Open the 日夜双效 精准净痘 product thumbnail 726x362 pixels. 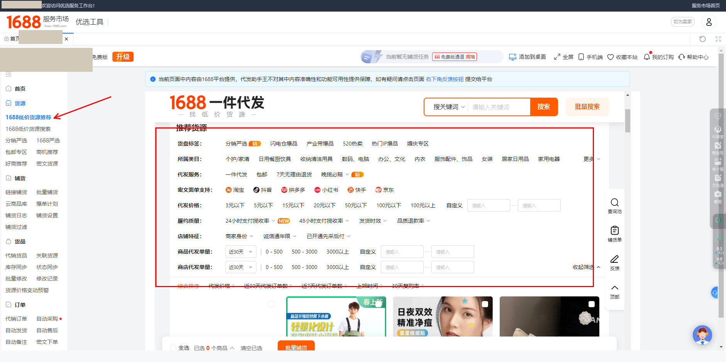pos(443,316)
